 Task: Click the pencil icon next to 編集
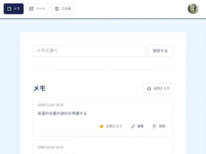tap(133, 126)
